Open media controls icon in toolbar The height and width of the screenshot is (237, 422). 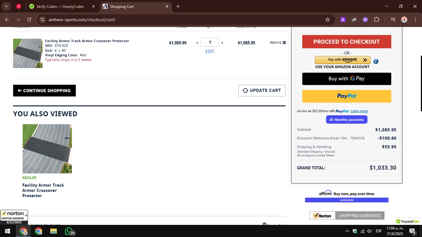(x=393, y=20)
